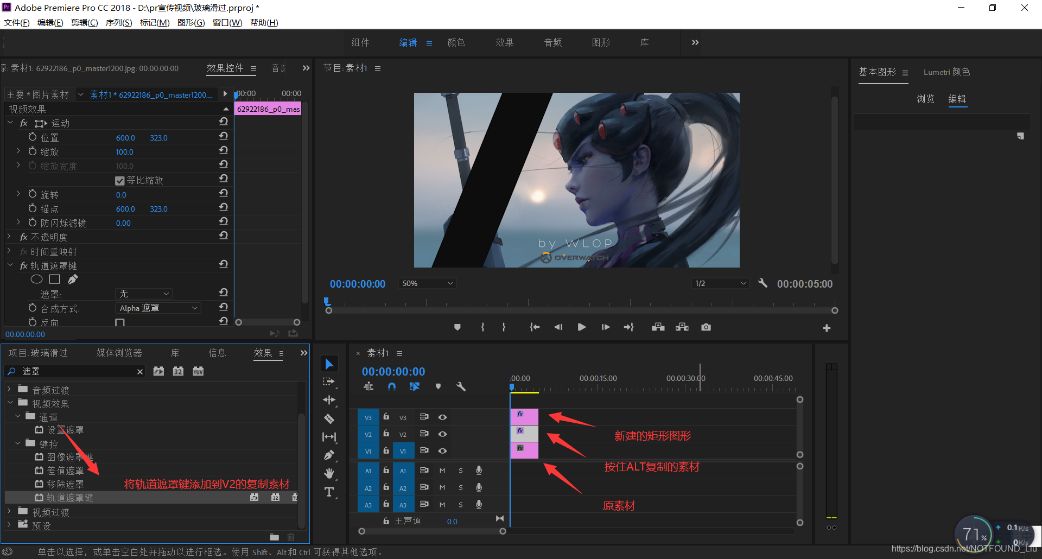Create ellipse mask for Track Matte Key

pos(36,279)
